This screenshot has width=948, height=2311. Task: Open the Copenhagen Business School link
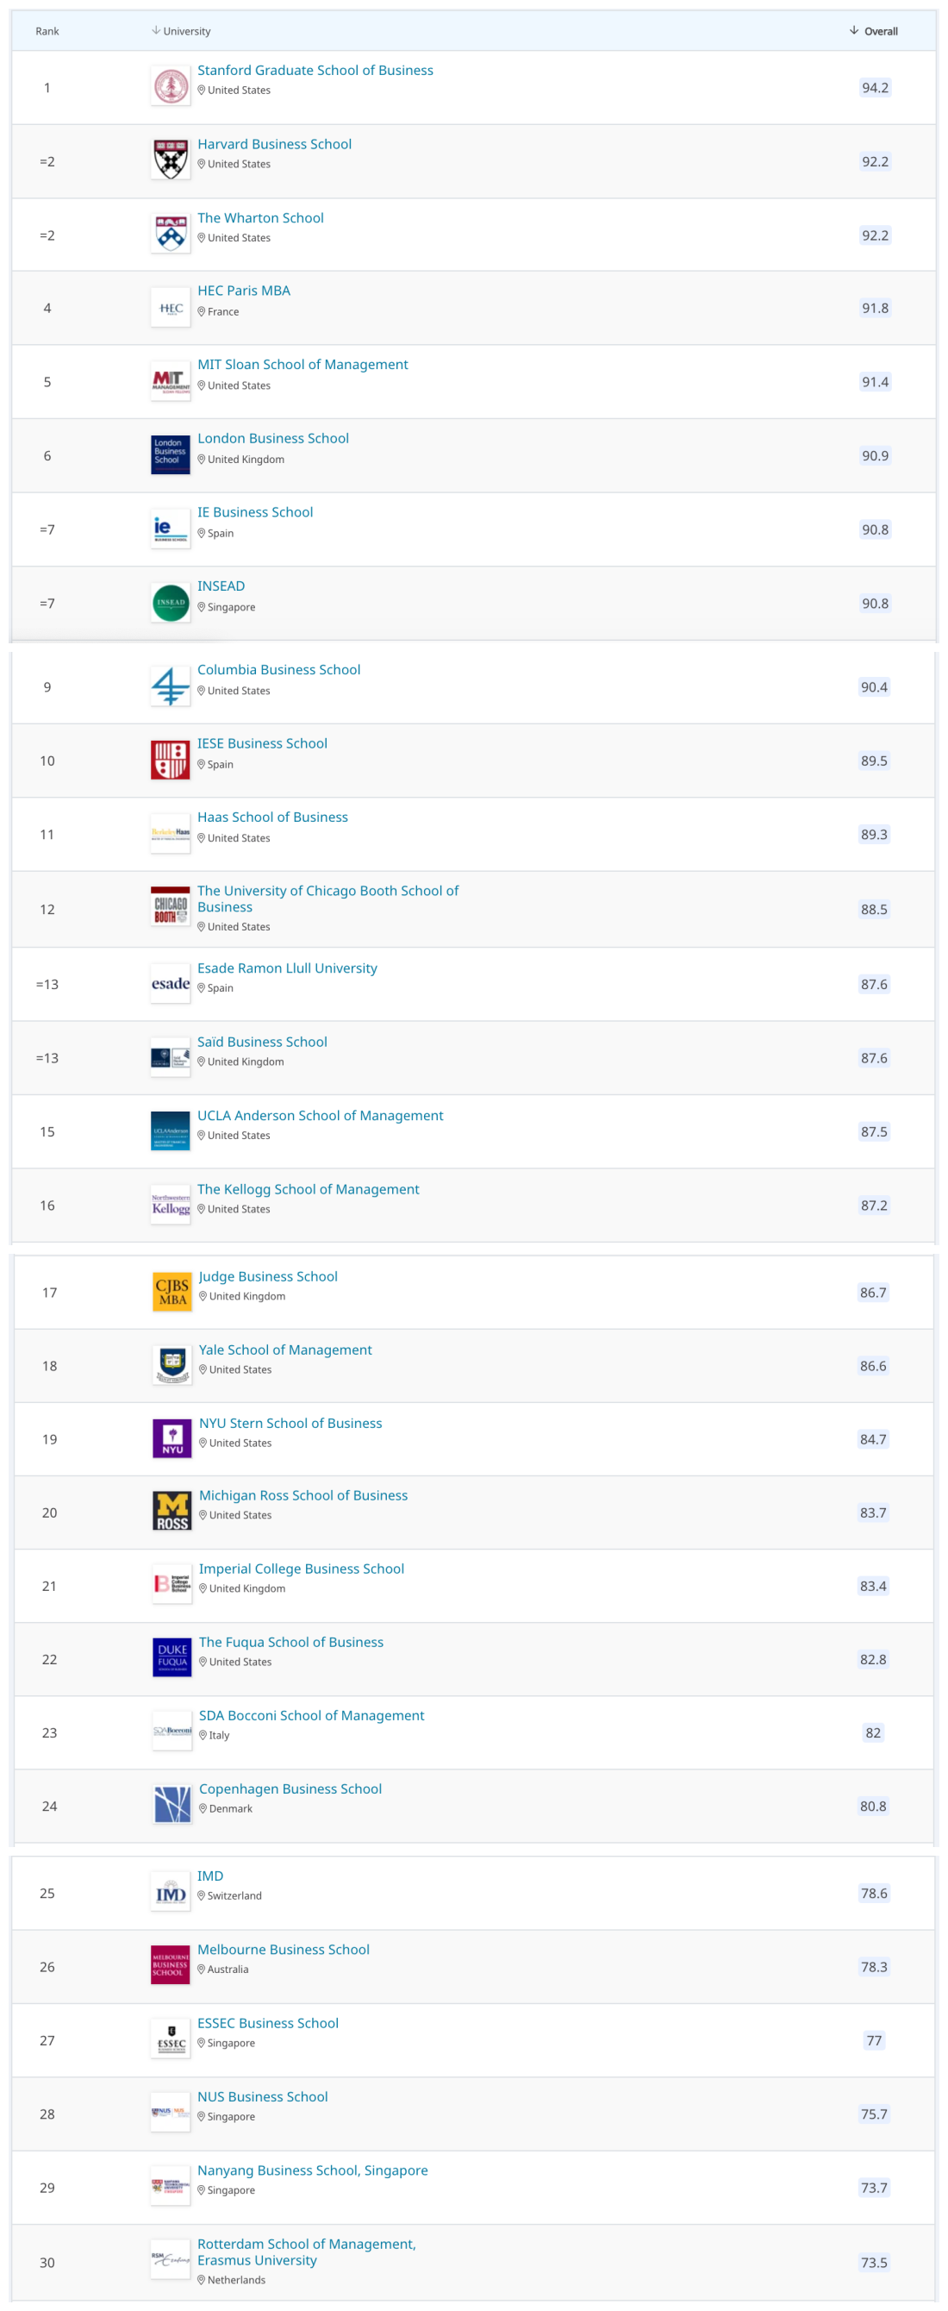point(290,1789)
